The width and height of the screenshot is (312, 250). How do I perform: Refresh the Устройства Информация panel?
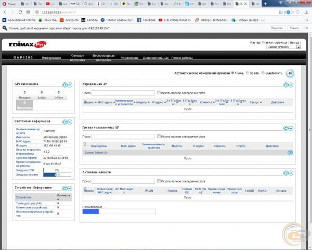click(x=65, y=189)
